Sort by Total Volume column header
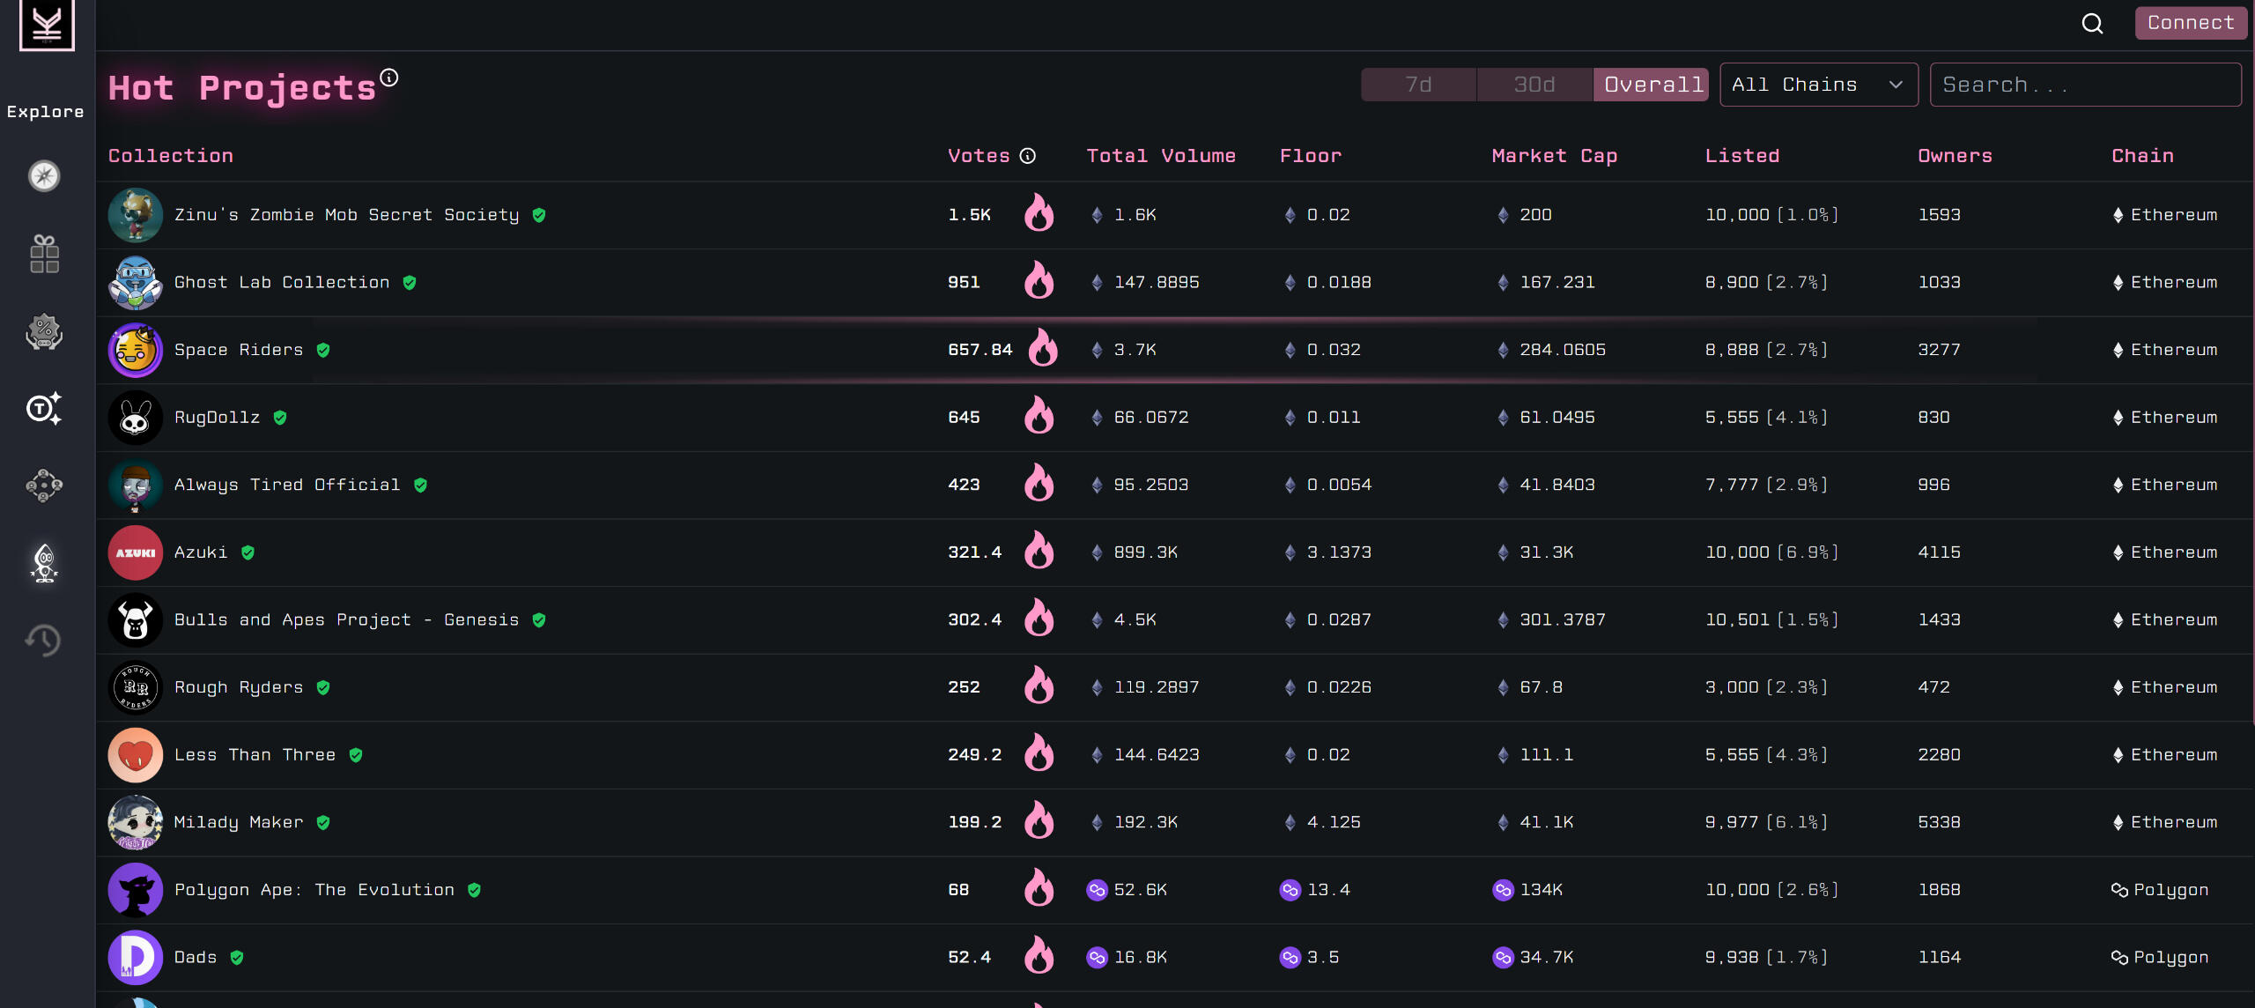This screenshot has width=2255, height=1008. pos(1161,156)
